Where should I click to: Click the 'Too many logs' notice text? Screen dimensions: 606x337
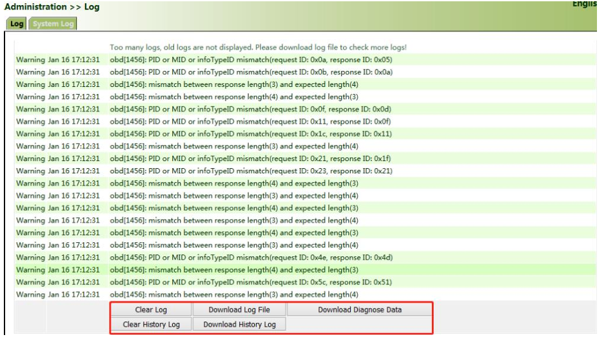click(258, 47)
